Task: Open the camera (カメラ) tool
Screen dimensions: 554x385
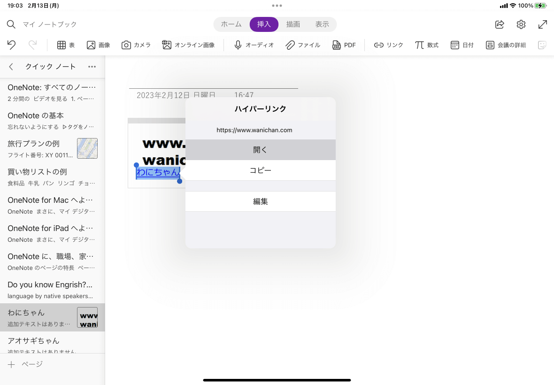Action: pyautogui.click(x=136, y=45)
